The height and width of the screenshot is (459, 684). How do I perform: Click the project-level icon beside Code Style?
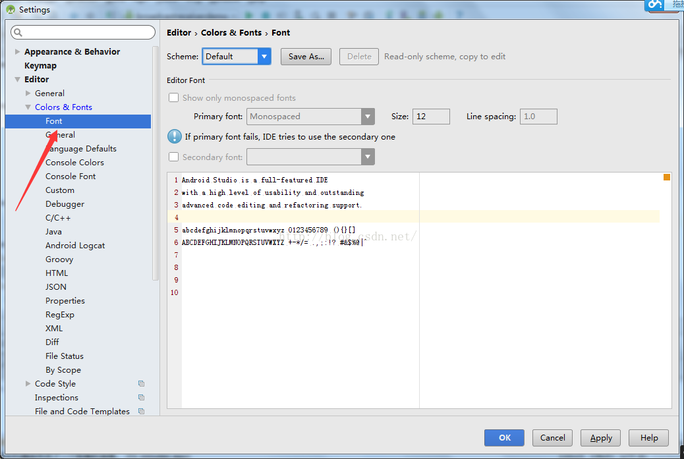[x=141, y=383]
